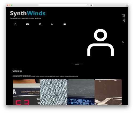Click the browser download indicator icon
Viewport: 134px width, 113px height.
click(x=91, y=5)
